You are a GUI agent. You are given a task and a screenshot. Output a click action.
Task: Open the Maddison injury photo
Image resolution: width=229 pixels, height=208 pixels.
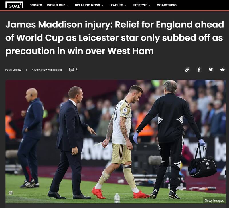[x=116, y=141]
